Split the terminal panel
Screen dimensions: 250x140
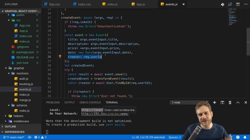[222, 103]
